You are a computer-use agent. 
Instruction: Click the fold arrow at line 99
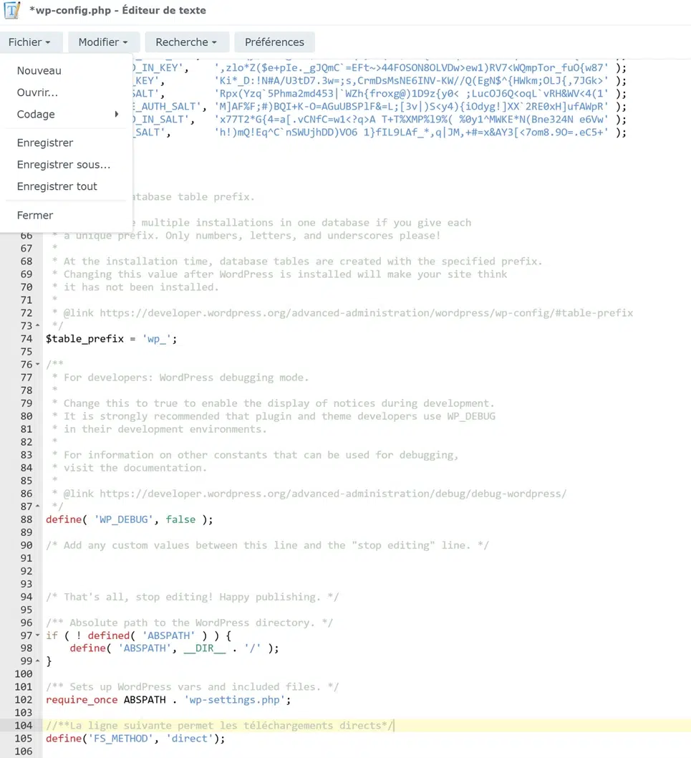click(37, 661)
